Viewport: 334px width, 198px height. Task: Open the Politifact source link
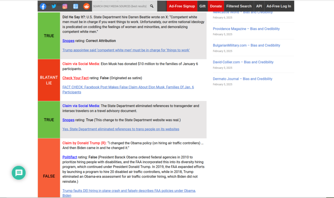[69, 157]
